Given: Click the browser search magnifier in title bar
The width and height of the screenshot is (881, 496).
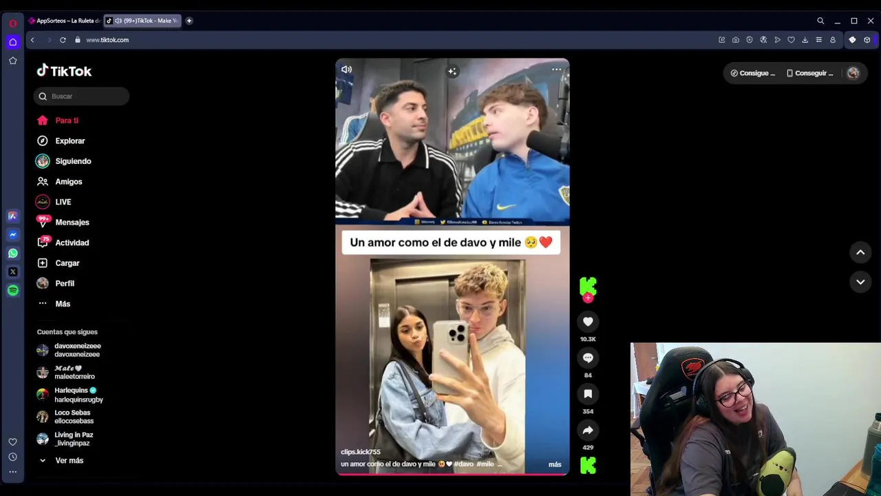Looking at the screenshot, I should (820, 21).
